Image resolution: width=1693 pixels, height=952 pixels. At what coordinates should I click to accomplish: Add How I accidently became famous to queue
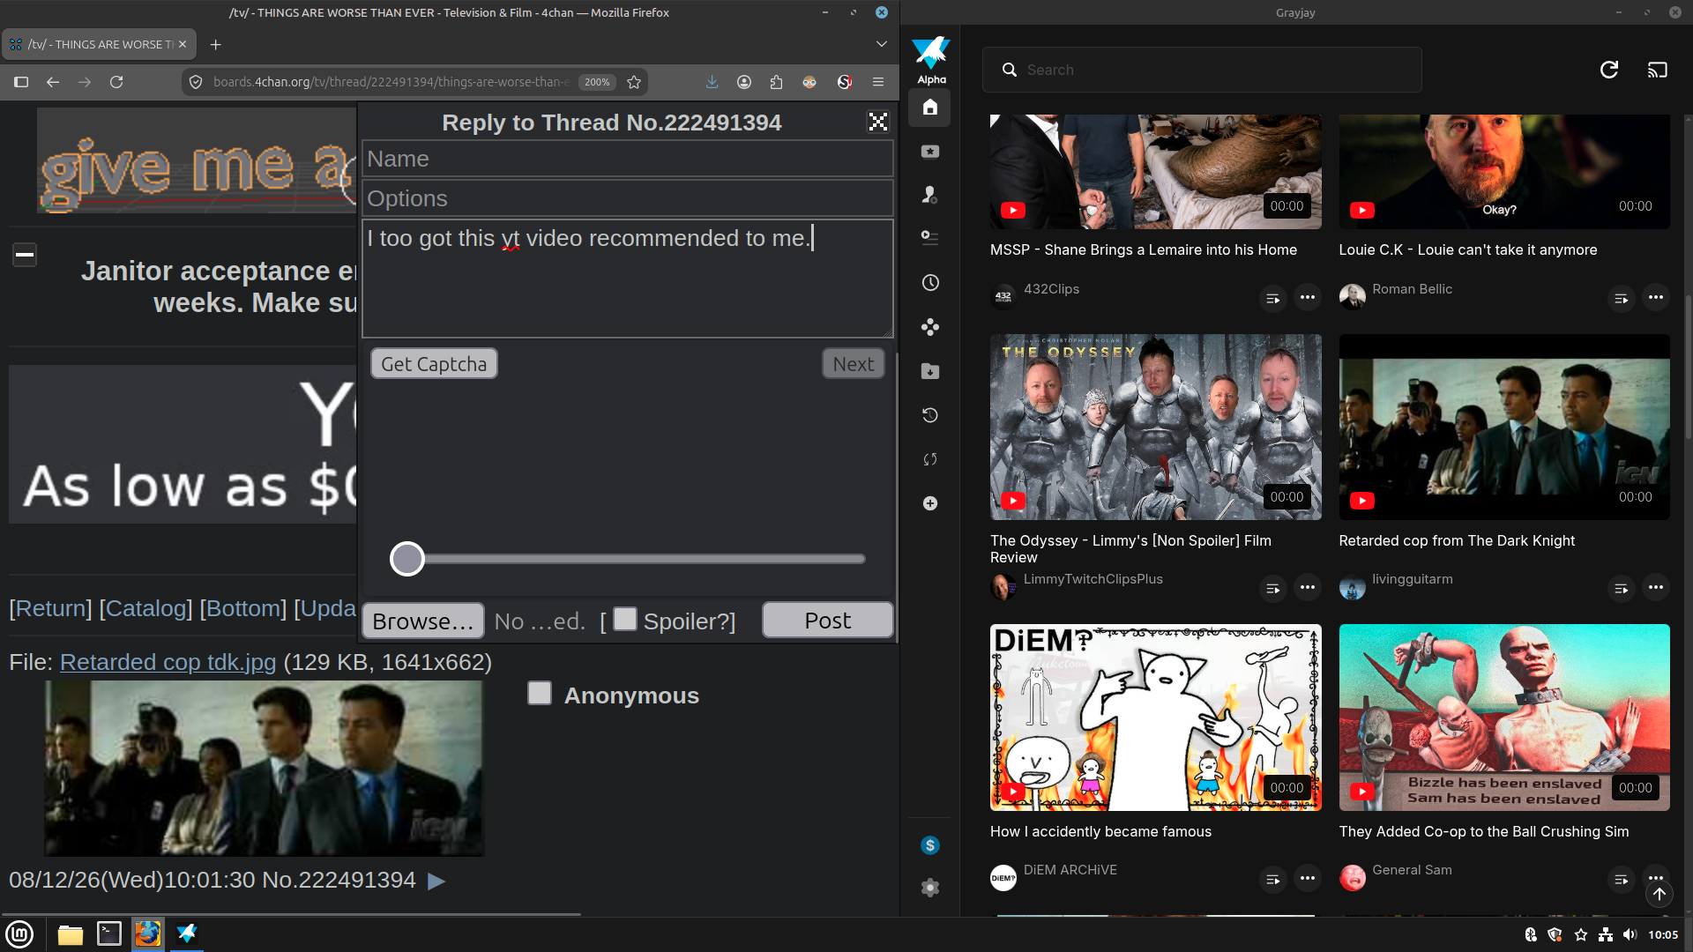click(1272, 879)
